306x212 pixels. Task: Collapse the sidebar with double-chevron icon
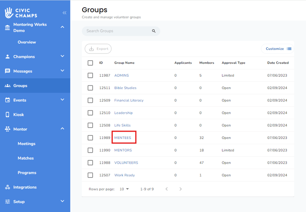pos(64,13)
